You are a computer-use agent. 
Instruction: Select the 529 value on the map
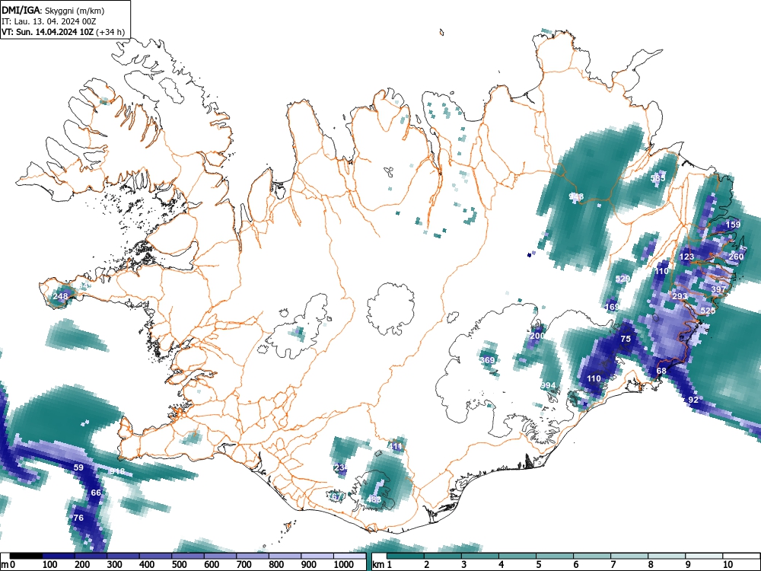point(622,279)
